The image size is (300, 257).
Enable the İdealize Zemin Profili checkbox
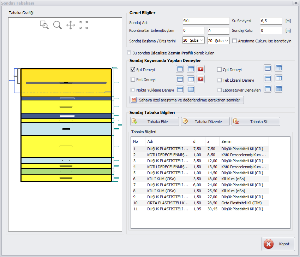point(129,53)
